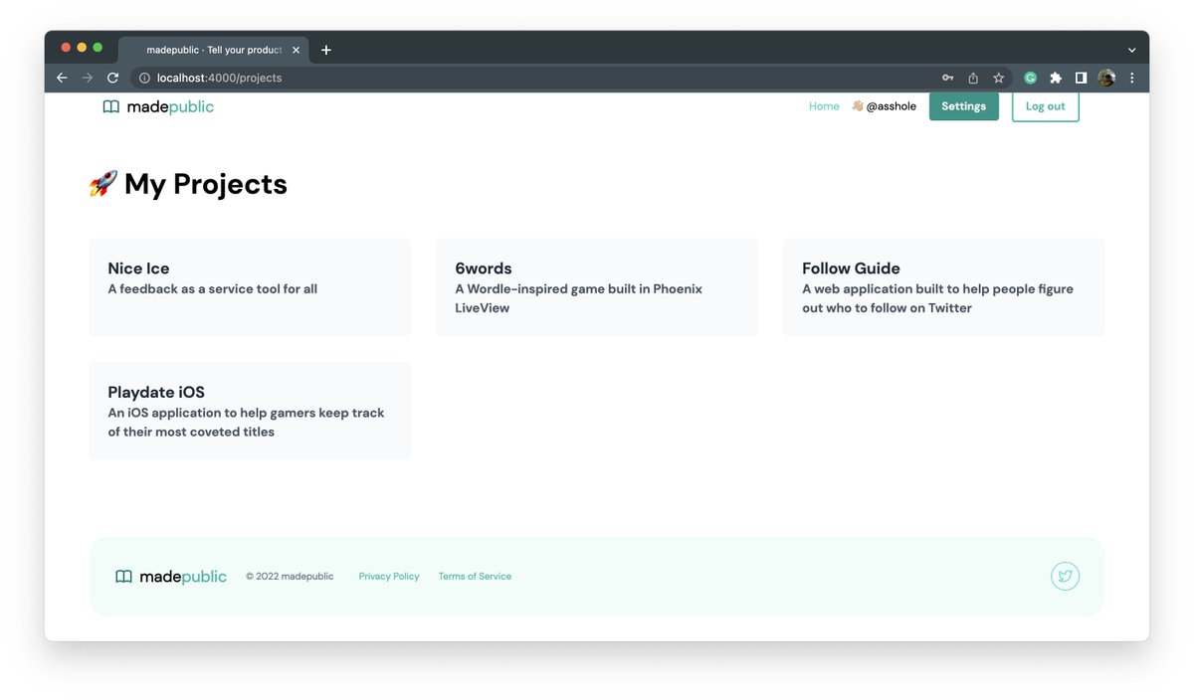Click the Twitter bird icon in footer
The width and height of the screenshot is (1194, 700).
pos(1065,577)
